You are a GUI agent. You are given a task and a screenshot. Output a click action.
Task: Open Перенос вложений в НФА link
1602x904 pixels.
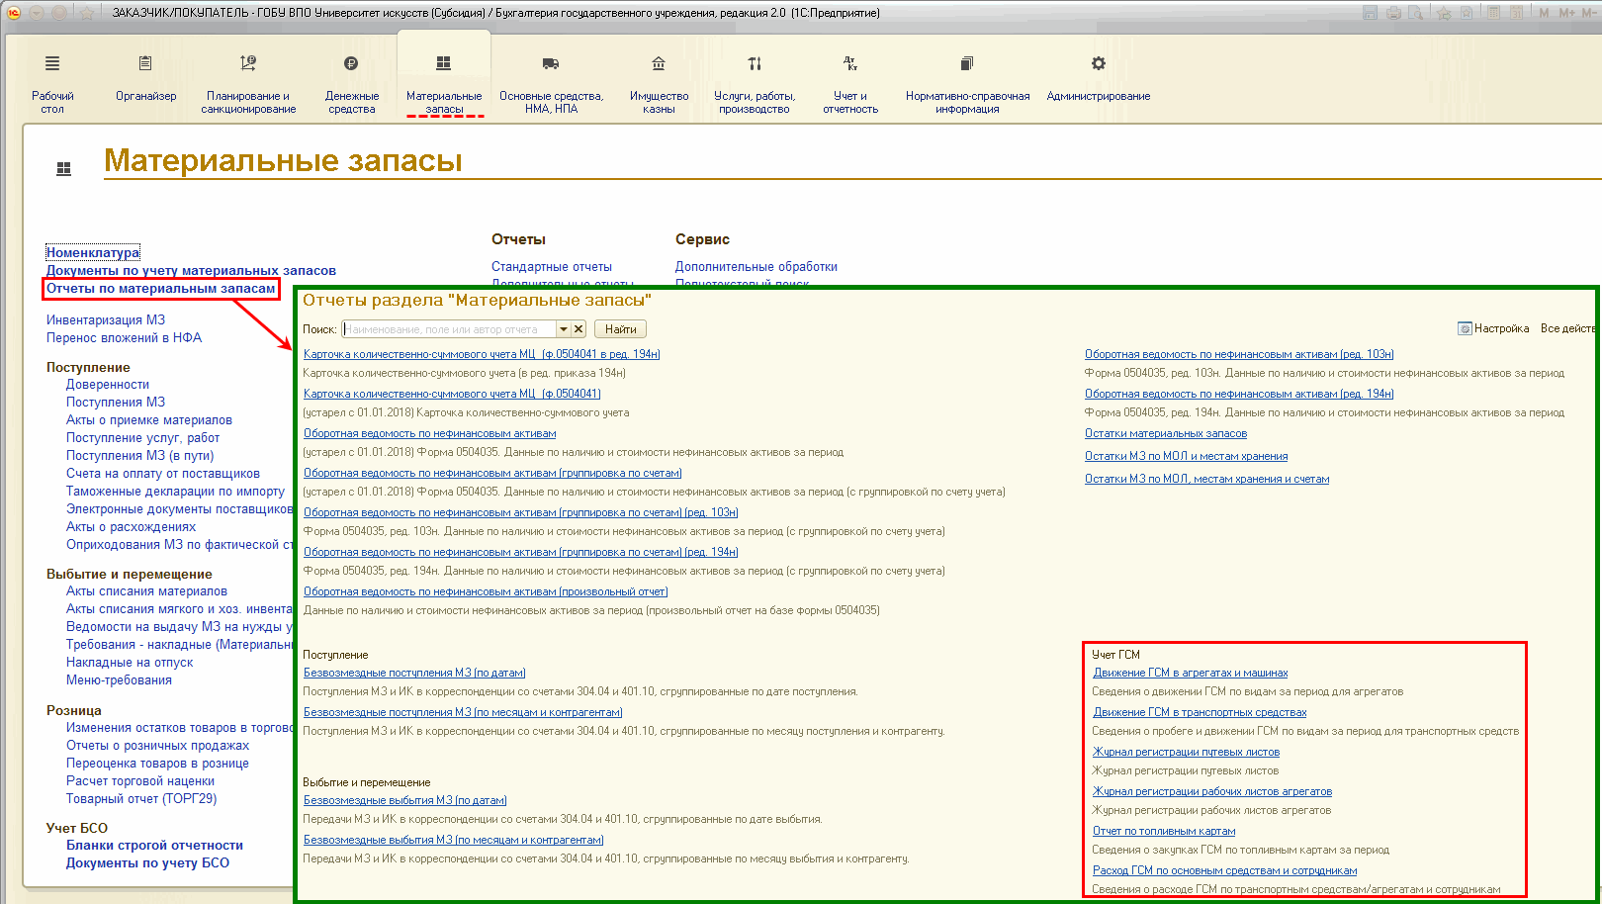(124, 337)
